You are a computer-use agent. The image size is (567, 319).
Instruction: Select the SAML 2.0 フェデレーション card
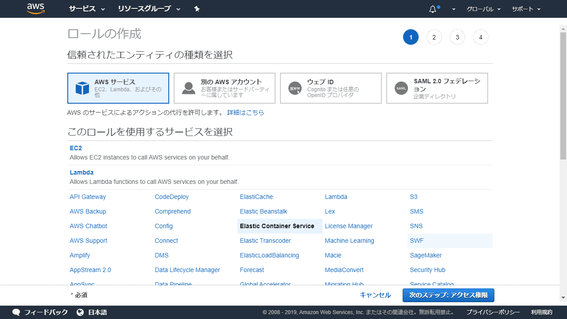[x=437, y=88]
